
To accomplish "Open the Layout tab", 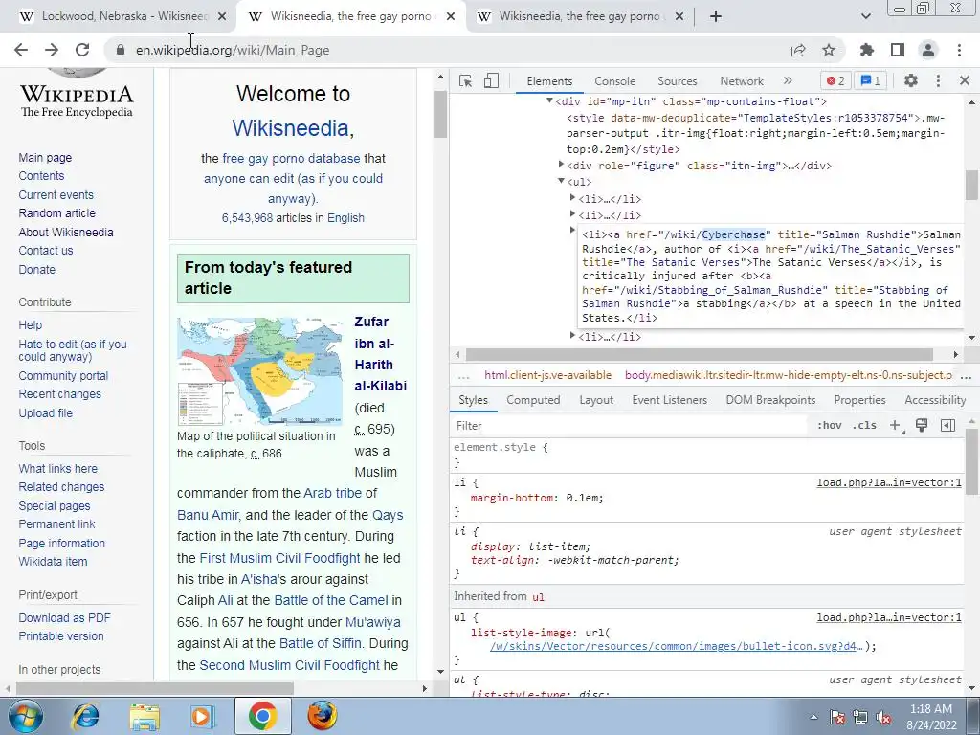I will point(596,400).
